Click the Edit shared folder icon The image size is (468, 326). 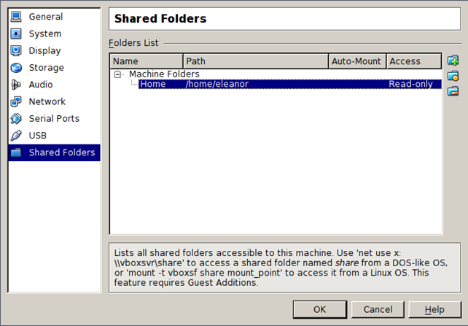click(x=453, y=76)
